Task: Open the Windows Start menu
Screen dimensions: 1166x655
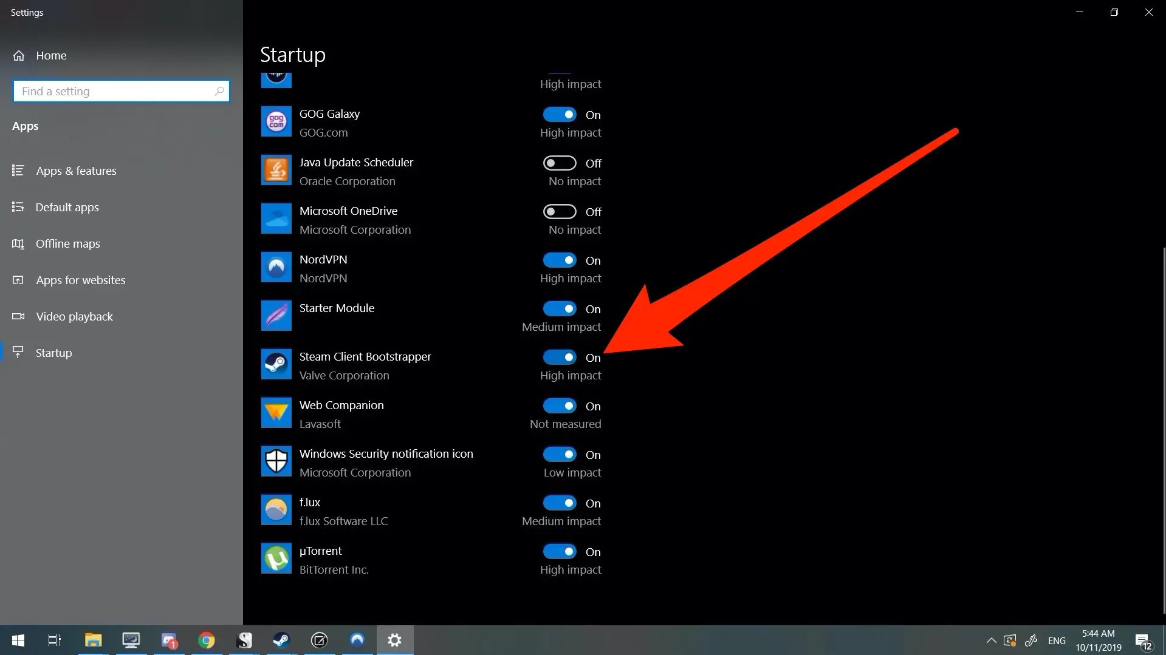Action: [x=18, y=640]
